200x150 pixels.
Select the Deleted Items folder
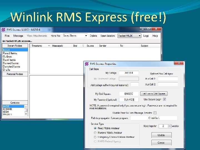point(11,66)
